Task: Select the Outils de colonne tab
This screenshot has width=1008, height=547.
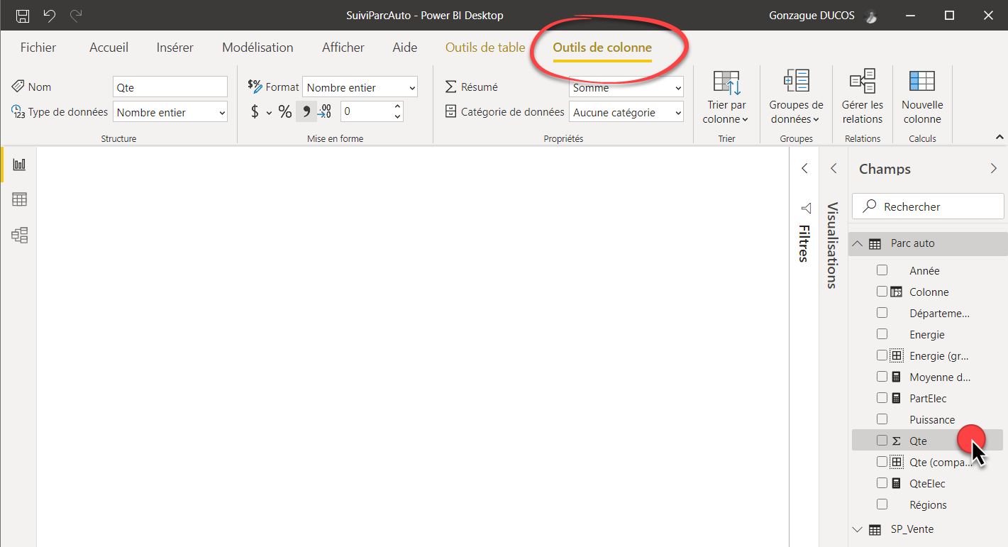Action: tap(602, 48)
